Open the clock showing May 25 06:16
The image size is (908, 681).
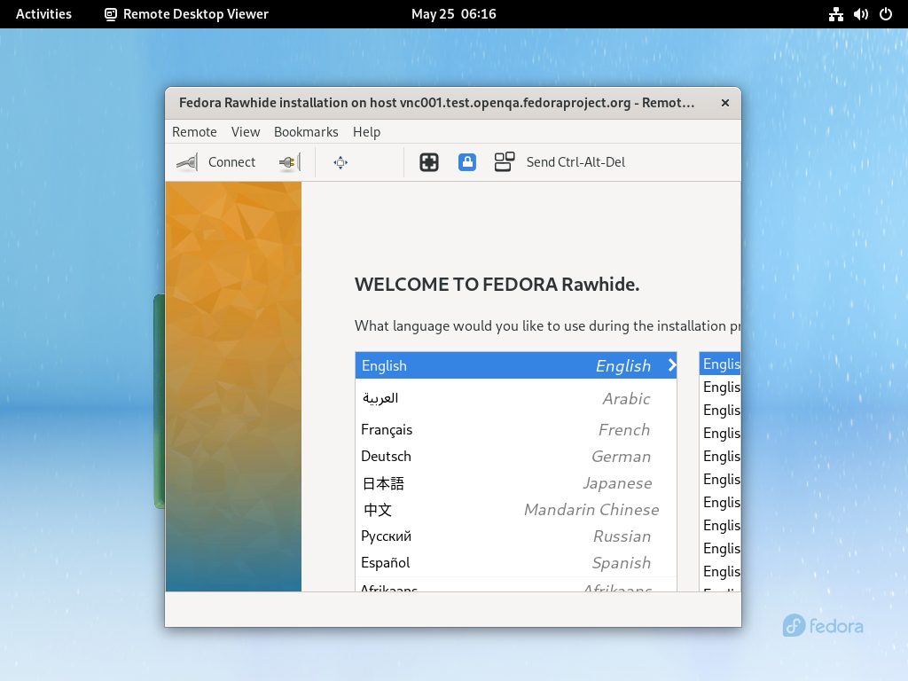click(453, 14)
